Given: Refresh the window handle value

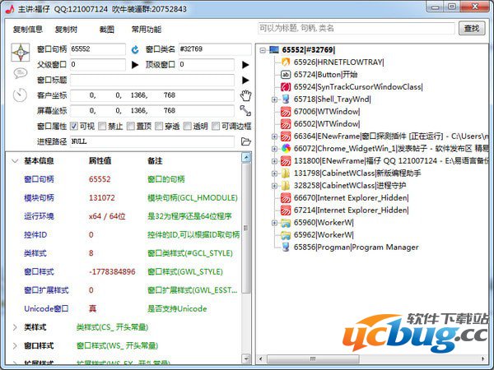Looking at the screenshot, I should tap(135, 49).
